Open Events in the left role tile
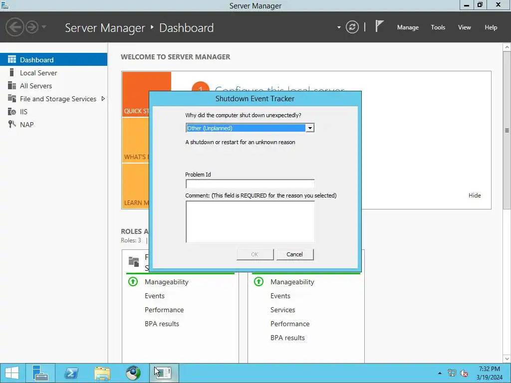 pos(155,296)
